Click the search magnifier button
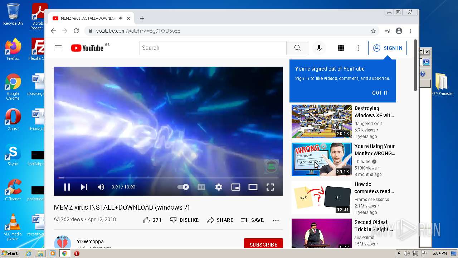Image resolution: width=458 pixels, height=258 pixels. tap(298, 48)
